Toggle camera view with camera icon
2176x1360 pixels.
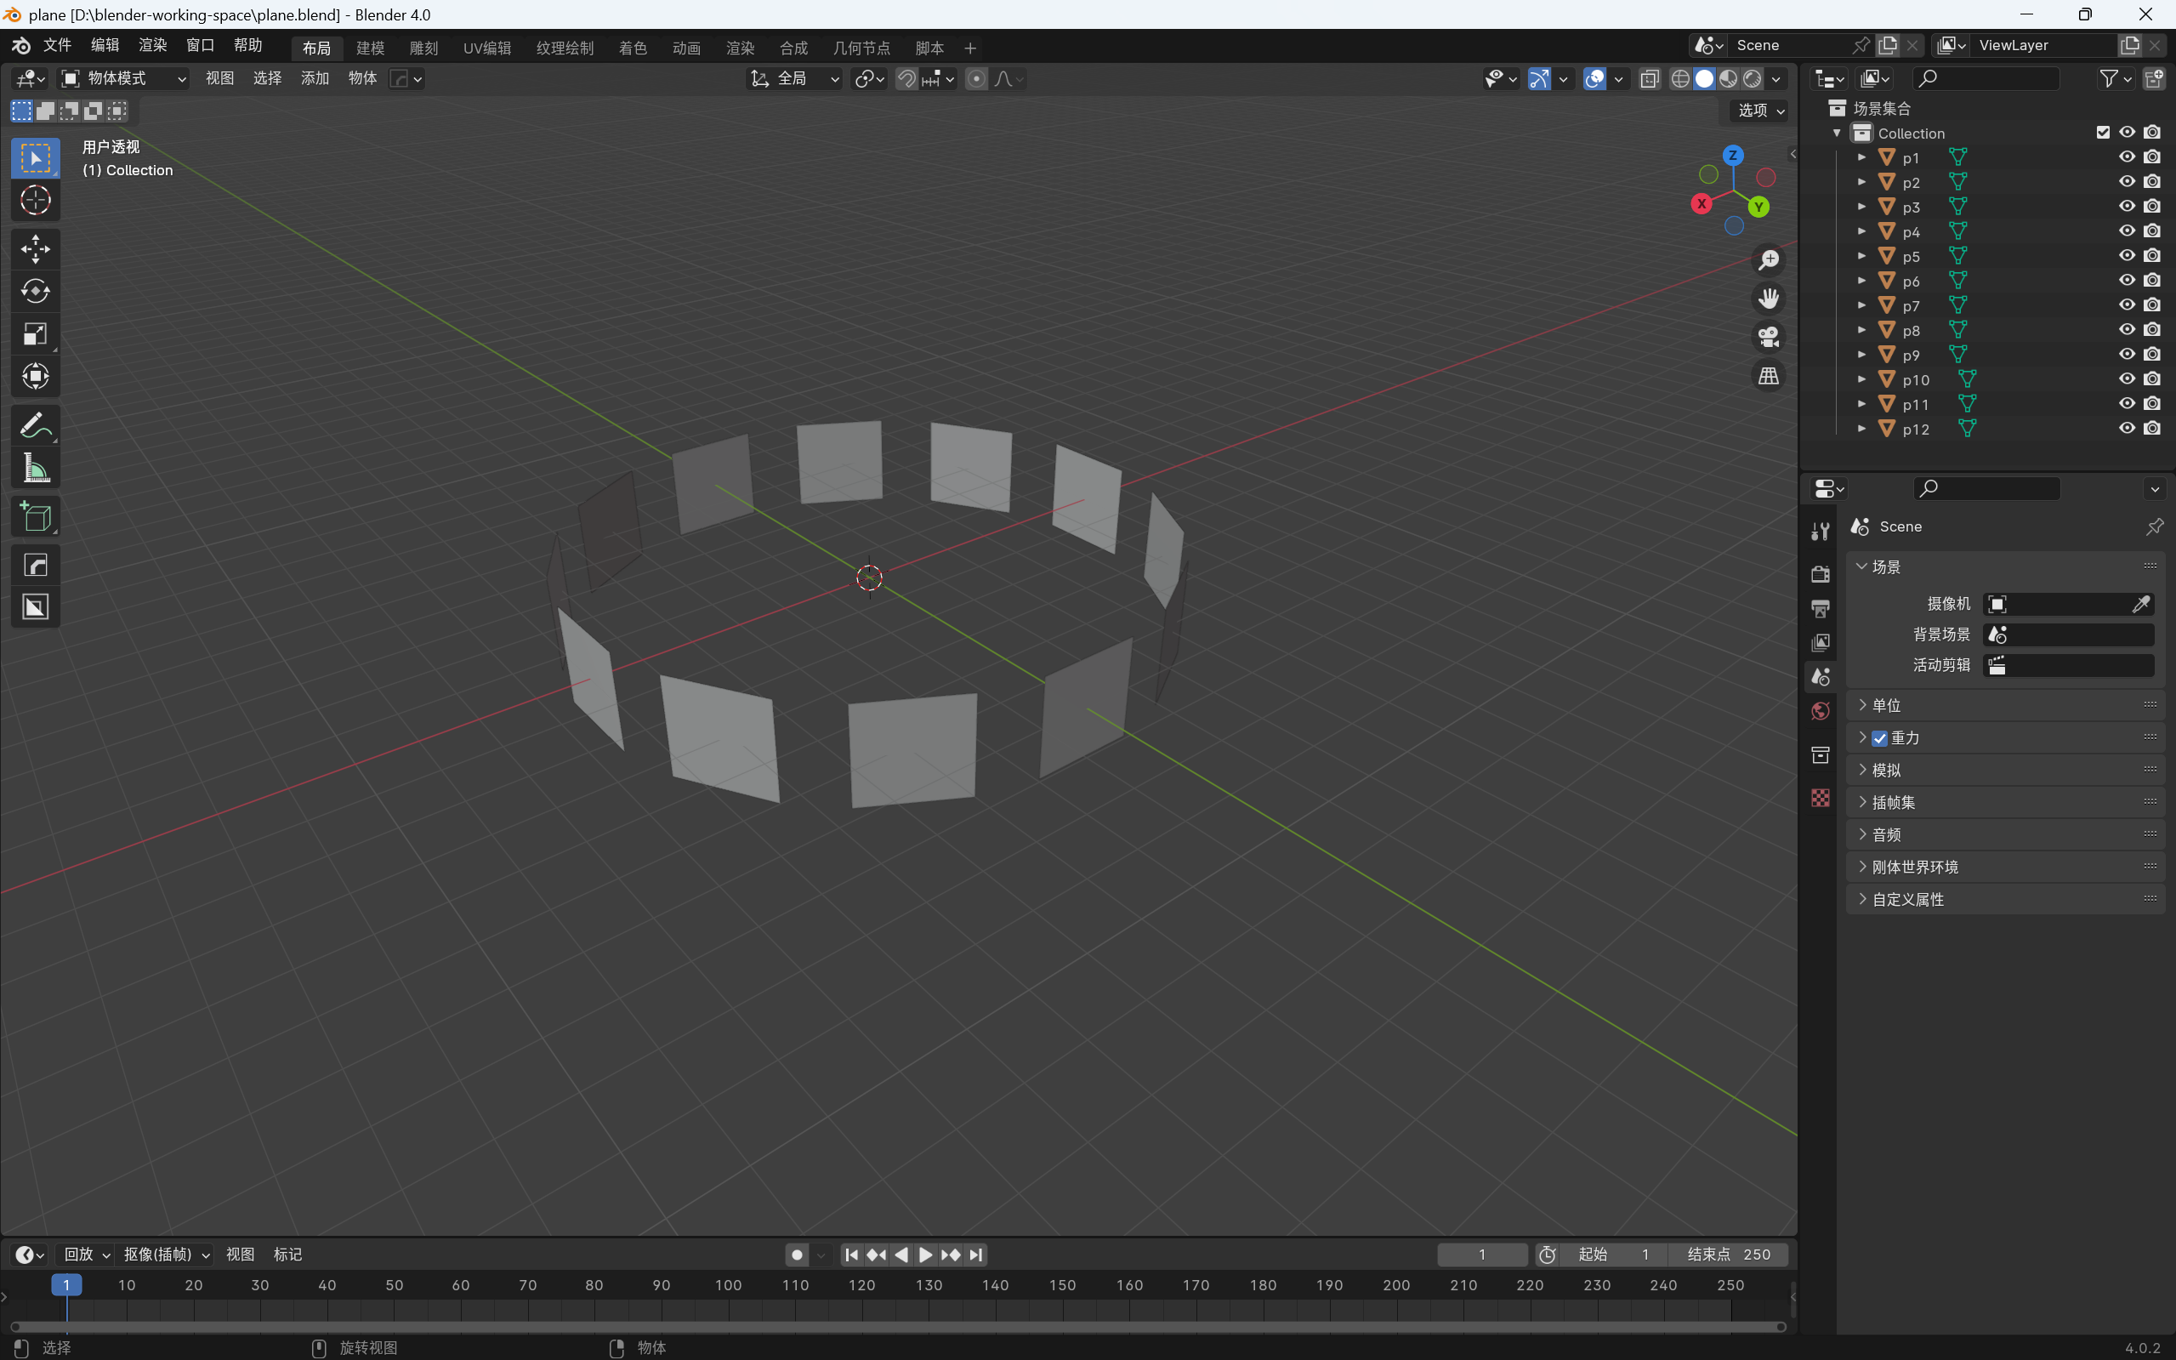[x=1768, y=338]
